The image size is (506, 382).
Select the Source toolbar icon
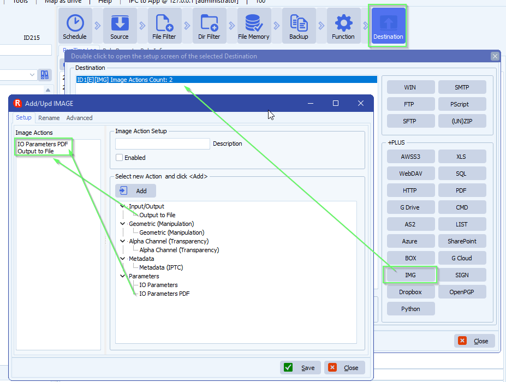coord(120,25)
